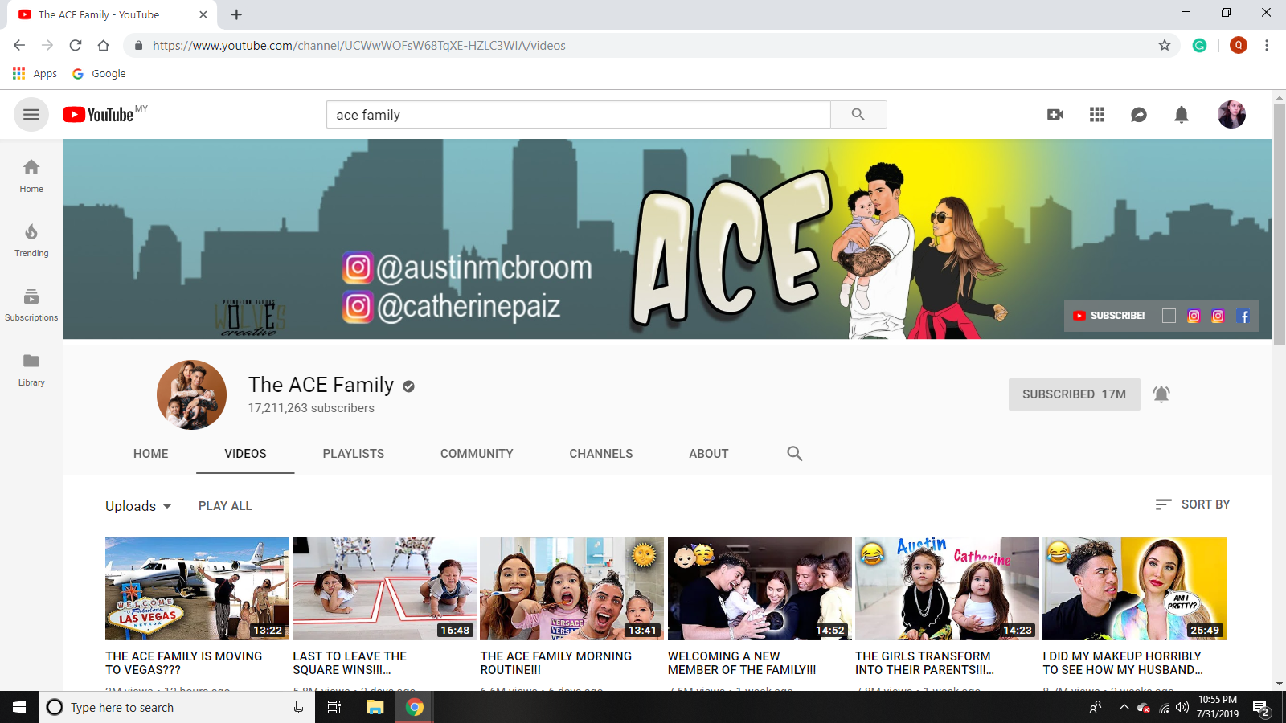Open File Explorer from taskbar

pyautogui.click(x=375, y=707)
